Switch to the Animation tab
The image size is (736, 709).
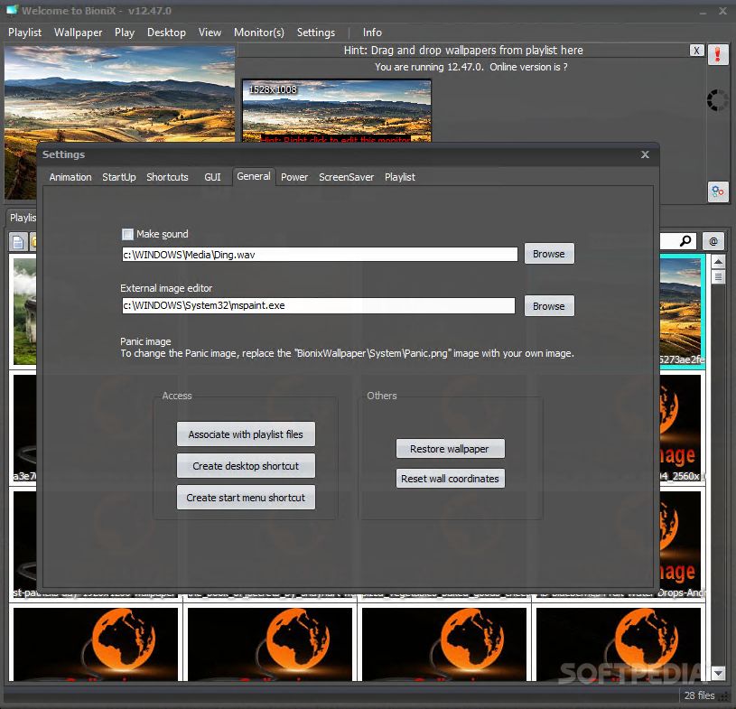(70, 177)
